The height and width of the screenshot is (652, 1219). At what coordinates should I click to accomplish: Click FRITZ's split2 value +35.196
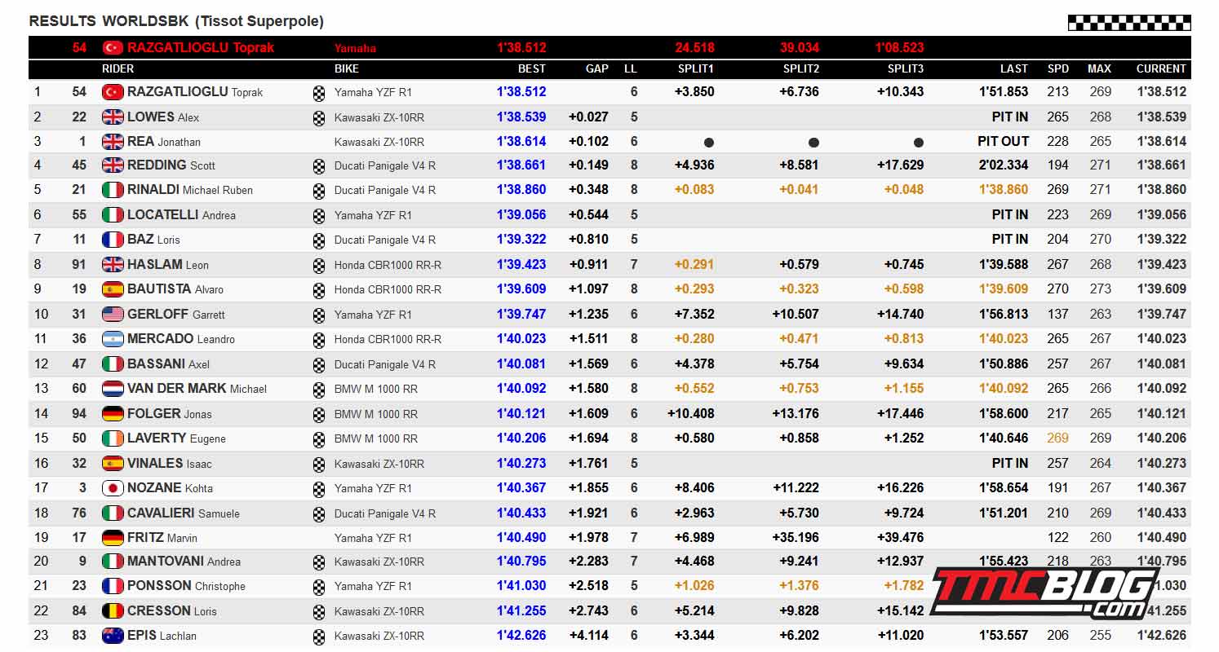click(796, 537)
